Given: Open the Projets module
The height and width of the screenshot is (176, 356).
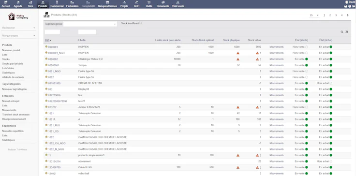Looking at the screenshot, I should click(x=124, y=4).
